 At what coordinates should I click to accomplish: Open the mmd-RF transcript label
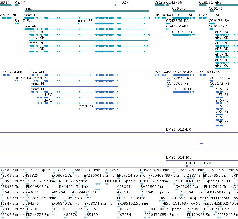[x=31, y=15]
